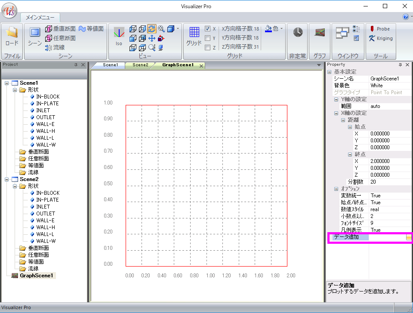The width and height of the screenshot is (413, 313).
Task: Collapse the Scene1 tree node
Action: tap(7, 83)
